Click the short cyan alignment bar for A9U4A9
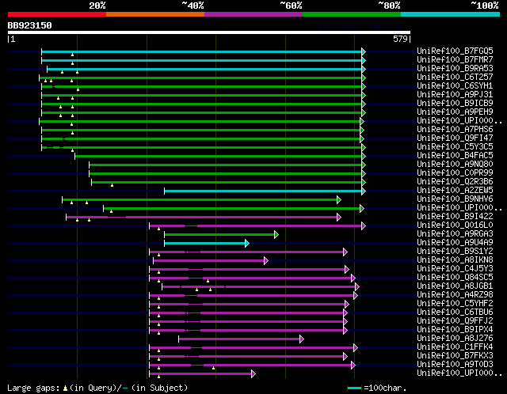 205,244
